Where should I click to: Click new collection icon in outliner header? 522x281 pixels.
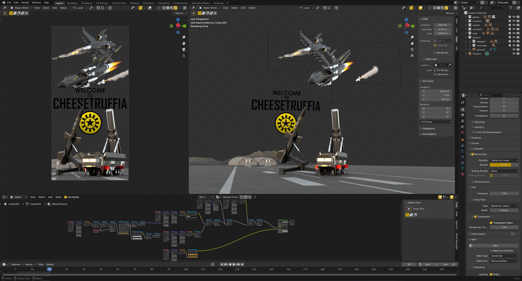tap(518, 8)
